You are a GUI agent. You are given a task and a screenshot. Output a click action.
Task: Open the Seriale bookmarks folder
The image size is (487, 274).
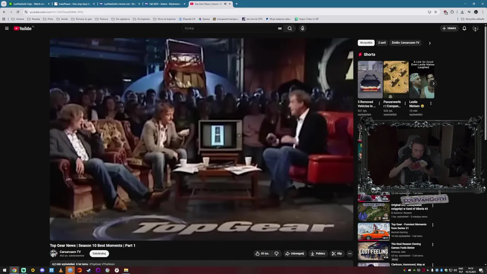pos(62,19)
